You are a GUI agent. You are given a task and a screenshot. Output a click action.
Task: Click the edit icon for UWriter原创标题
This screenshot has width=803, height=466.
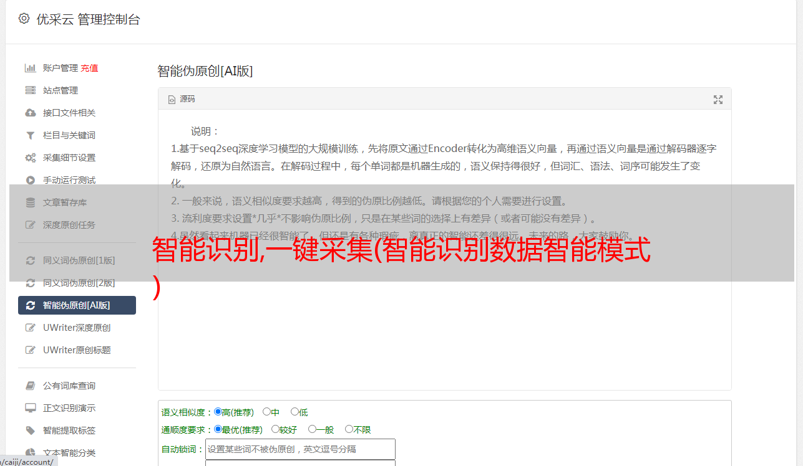pos(30,350)
